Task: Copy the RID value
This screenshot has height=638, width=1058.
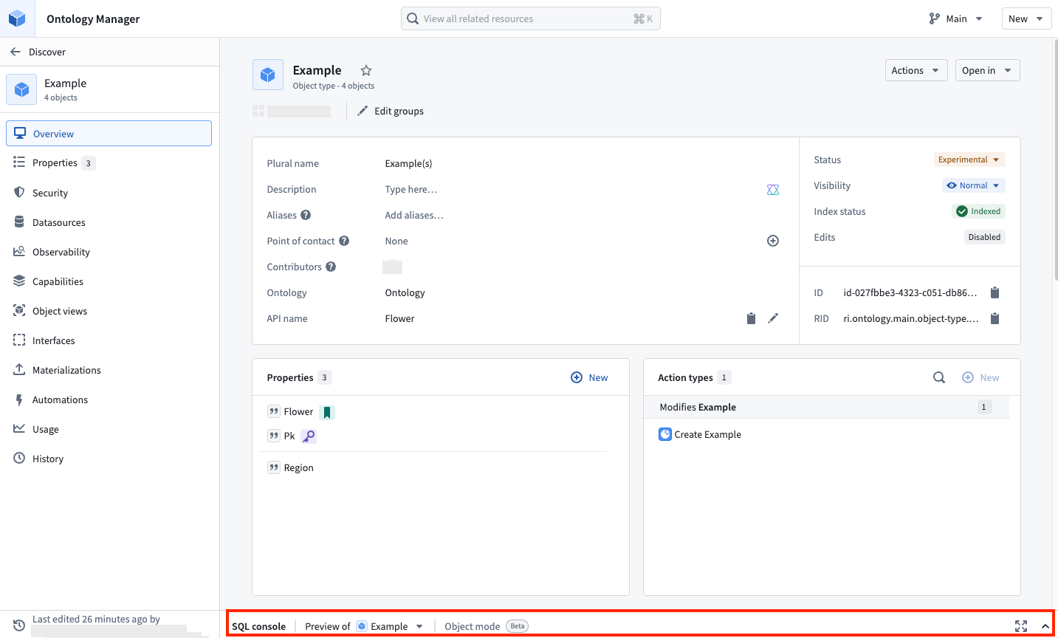Action: [x=995, y=318]
